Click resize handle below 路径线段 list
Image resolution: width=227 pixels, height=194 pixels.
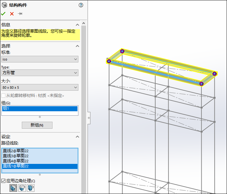coord(40,175)
